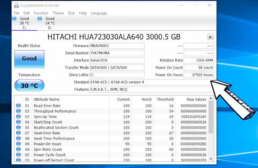Select the Seek Time Performance attribute row
Screen dimensions: 258x168
click(111, 138)
